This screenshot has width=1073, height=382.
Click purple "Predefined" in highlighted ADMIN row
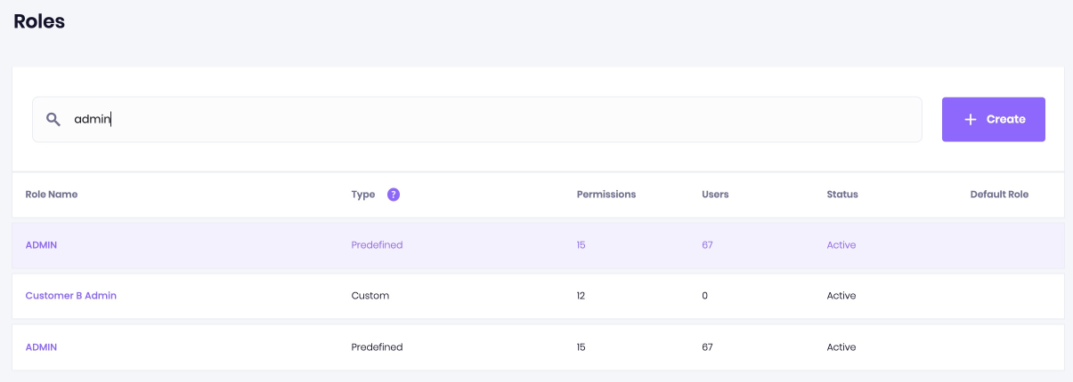(x=378, y=245)
